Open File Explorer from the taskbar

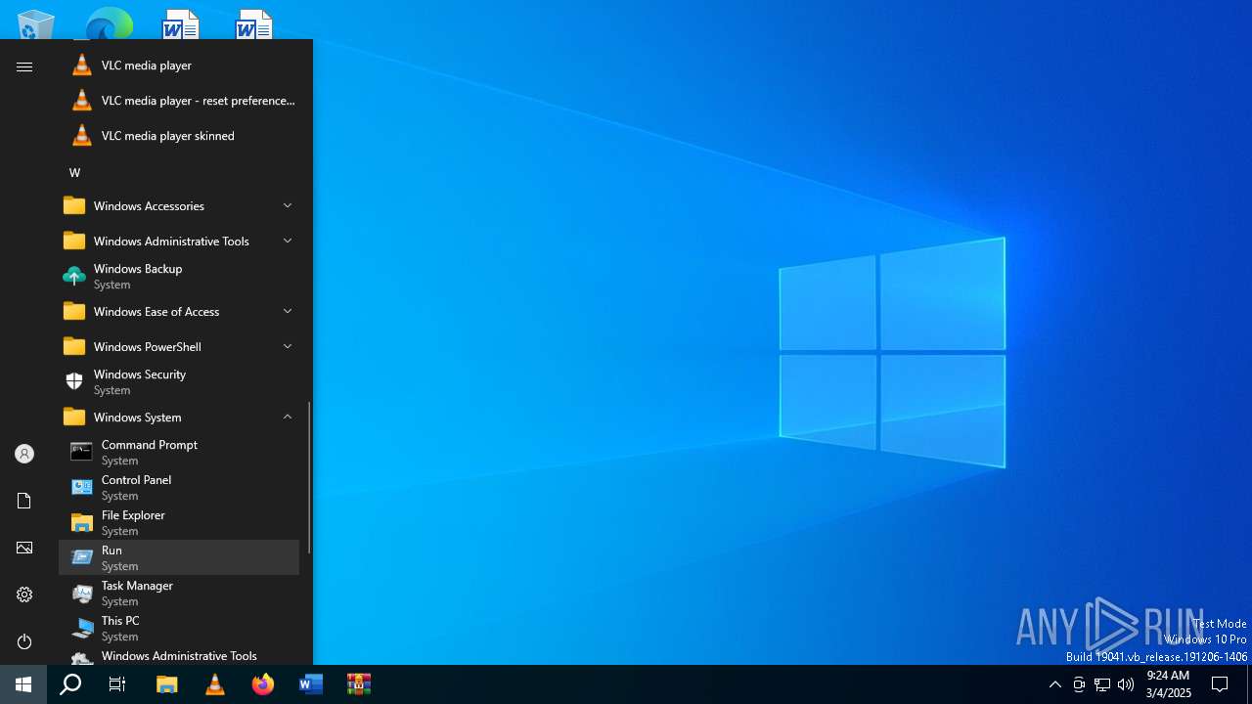click(167, 684)
